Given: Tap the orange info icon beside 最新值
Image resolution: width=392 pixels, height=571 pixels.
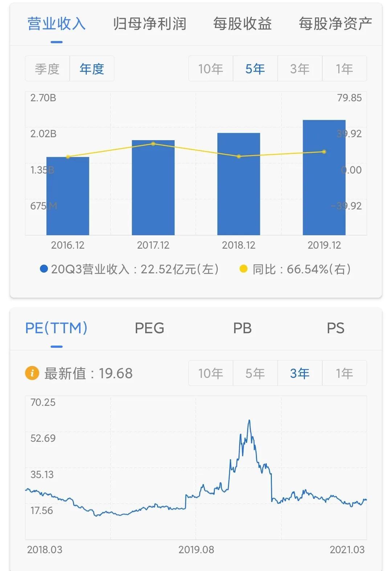Looking at the screenshot, I should click(x=32, y=373).
